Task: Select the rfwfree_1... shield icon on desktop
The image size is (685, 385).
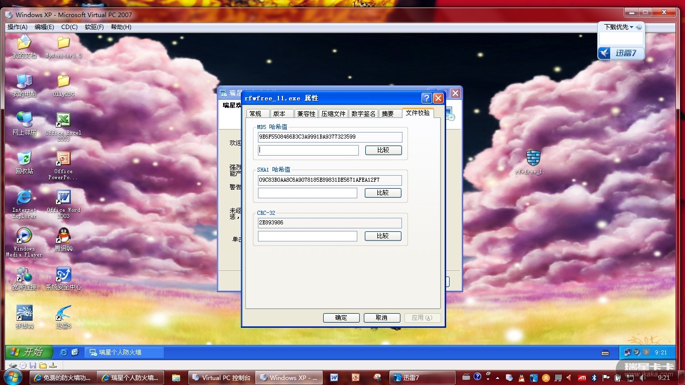Action: point(533,162)
